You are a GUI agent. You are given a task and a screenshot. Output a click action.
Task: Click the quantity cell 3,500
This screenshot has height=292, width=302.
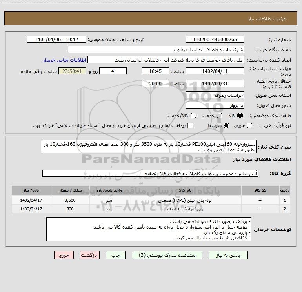tap(70, 200)
